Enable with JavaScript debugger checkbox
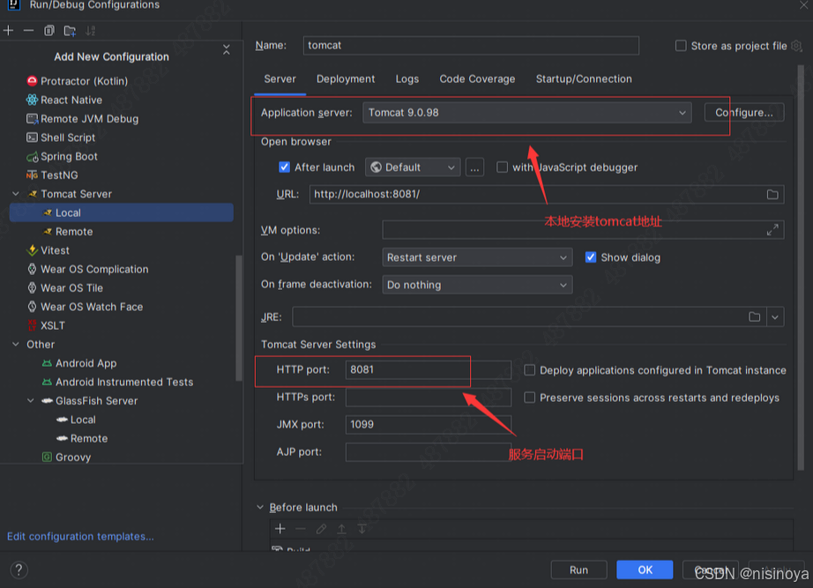813x588 pixels. (502, 167)
